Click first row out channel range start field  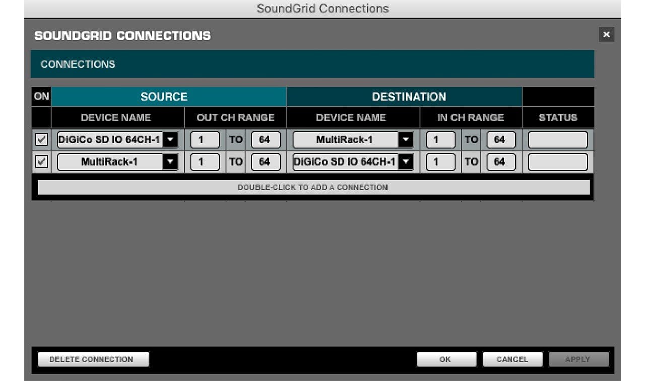click(205, 140)
